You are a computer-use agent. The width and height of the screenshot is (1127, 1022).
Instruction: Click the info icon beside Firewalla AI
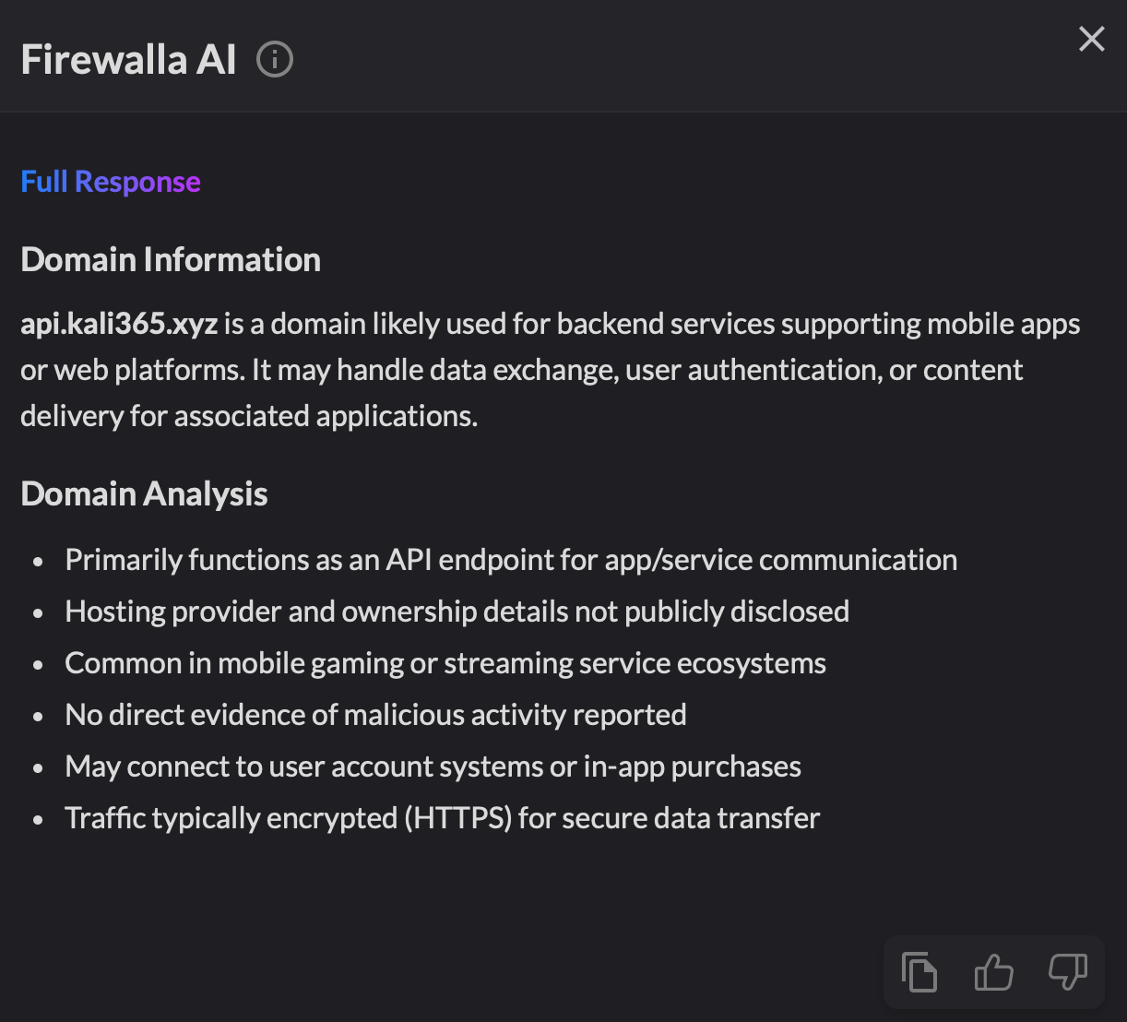coord(275,60)
